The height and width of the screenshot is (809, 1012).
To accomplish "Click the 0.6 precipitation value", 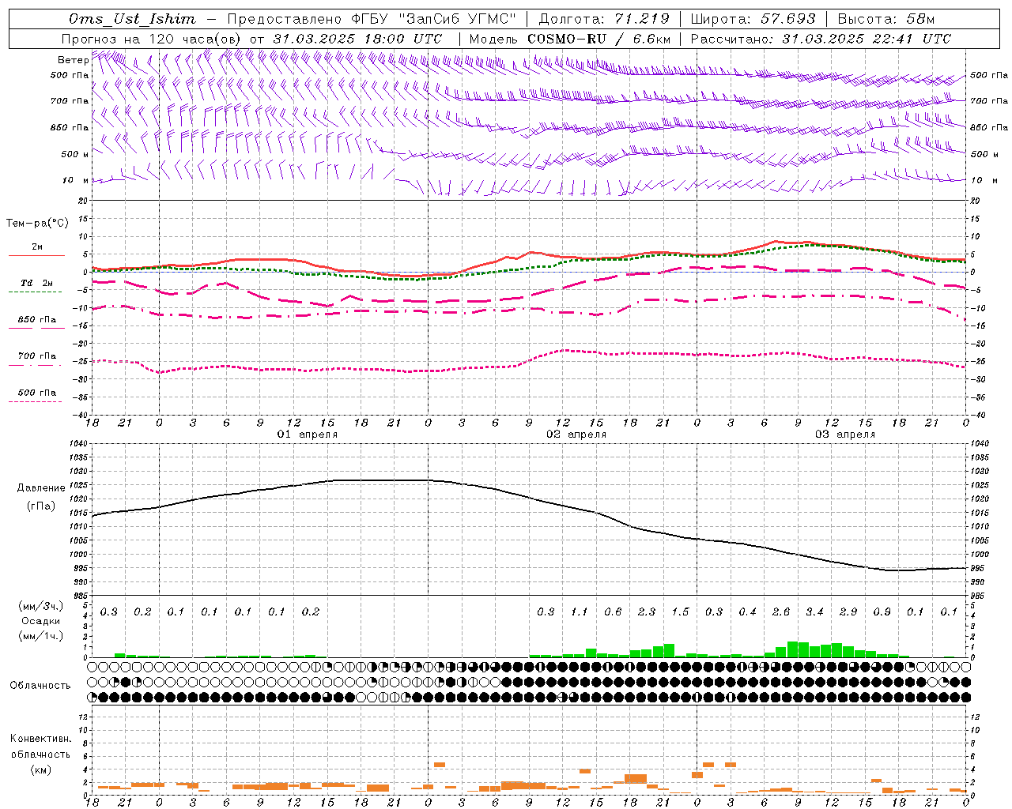I will (x=613, y=611).
